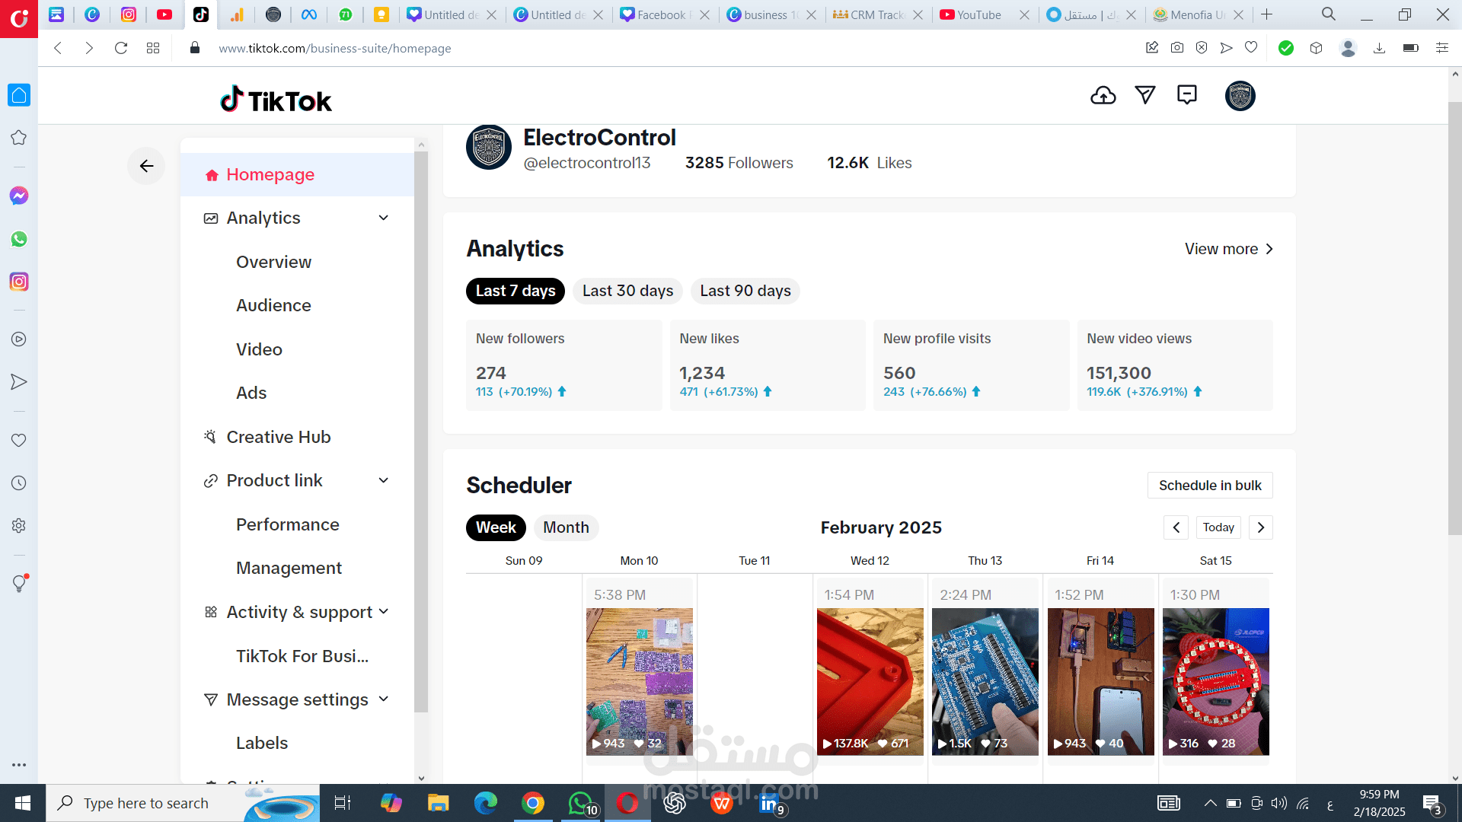1462x822 pixels.
Task: Open Messenger in browser sidebar
Action: coord(19,196)
